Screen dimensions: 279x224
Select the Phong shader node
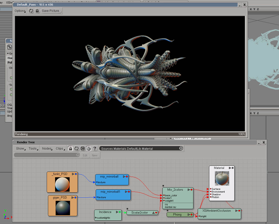(x=177, y=215)
